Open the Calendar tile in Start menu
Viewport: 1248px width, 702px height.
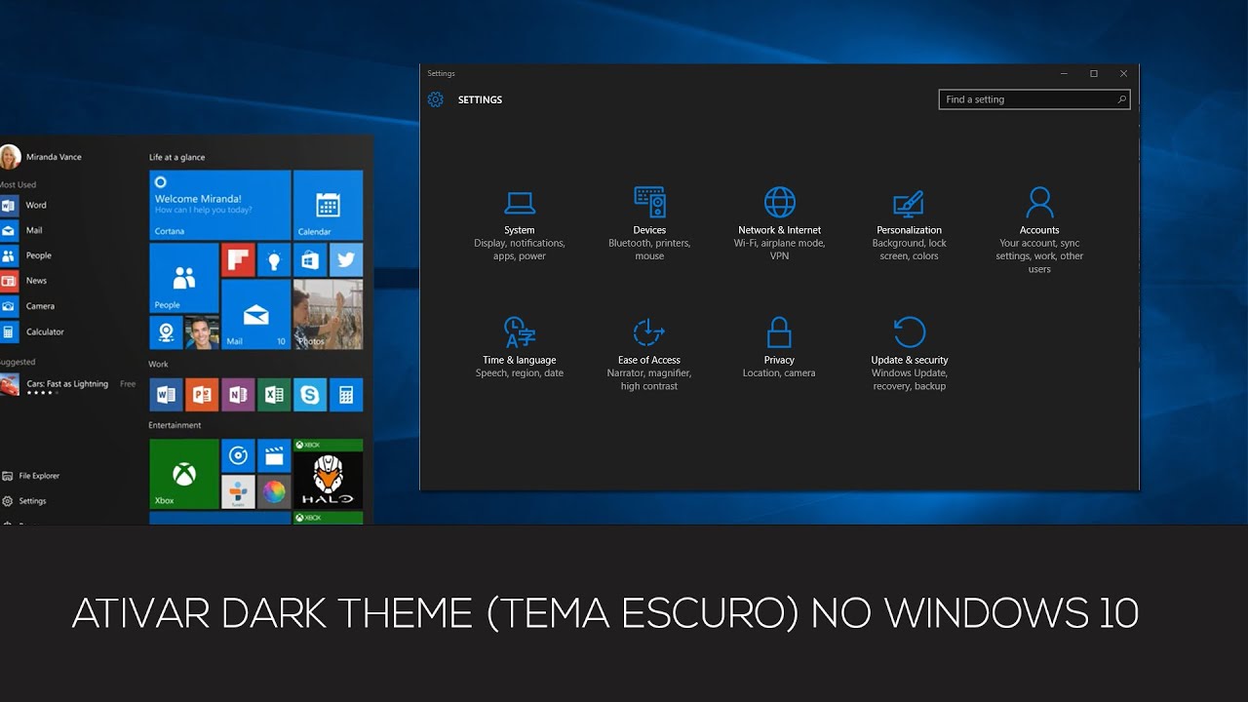[x=328, y=205]
